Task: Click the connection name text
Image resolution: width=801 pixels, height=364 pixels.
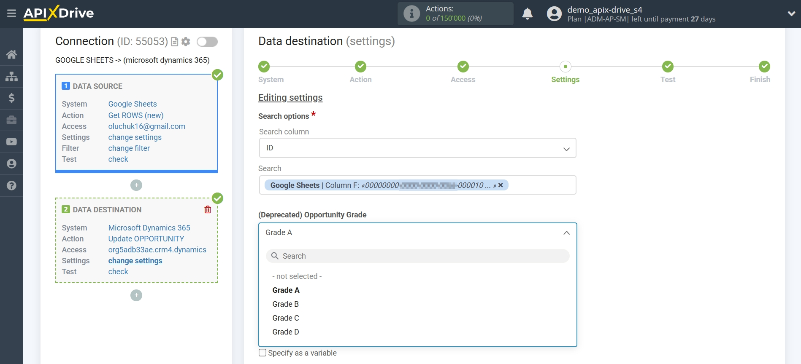Action: tap(133, 60)
